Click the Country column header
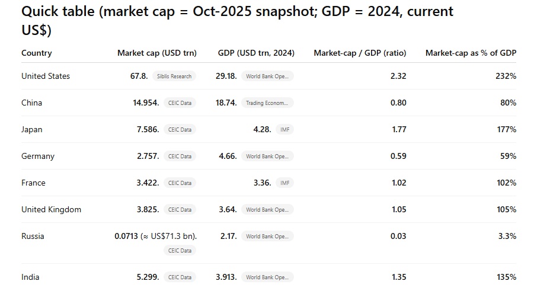547x300 pixels. click(37, 53)
